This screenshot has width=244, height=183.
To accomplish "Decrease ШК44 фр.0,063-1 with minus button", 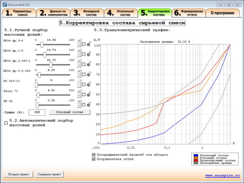I will point(79,65).
